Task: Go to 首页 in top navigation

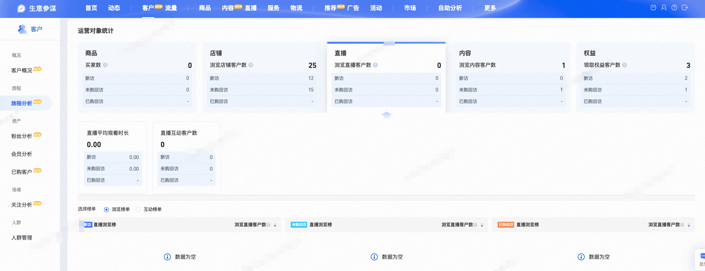Action: [91, 8]
